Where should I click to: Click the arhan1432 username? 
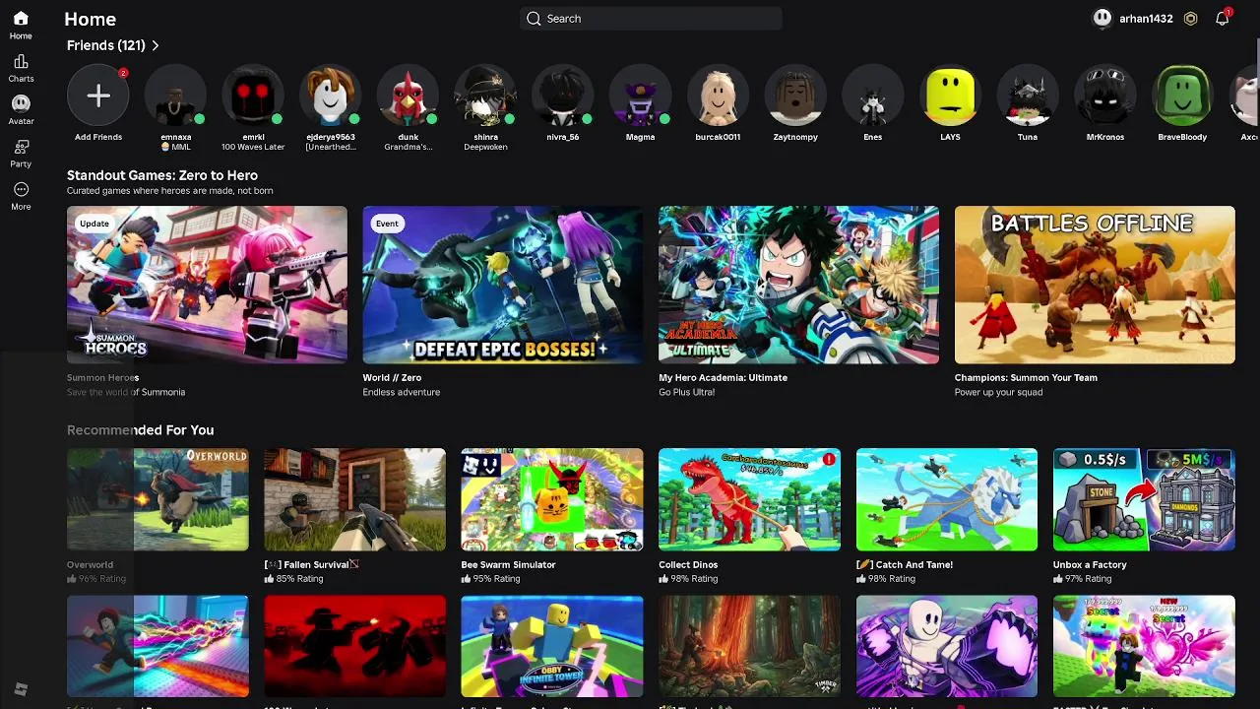pos(1146,19)
